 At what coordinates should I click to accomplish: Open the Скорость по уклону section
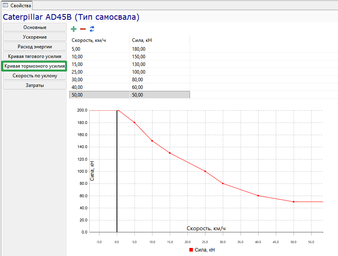tap(35, 76)
